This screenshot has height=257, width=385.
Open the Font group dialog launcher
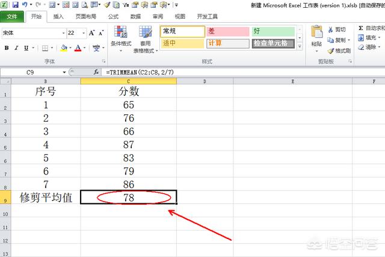click(x=103, y=61)
